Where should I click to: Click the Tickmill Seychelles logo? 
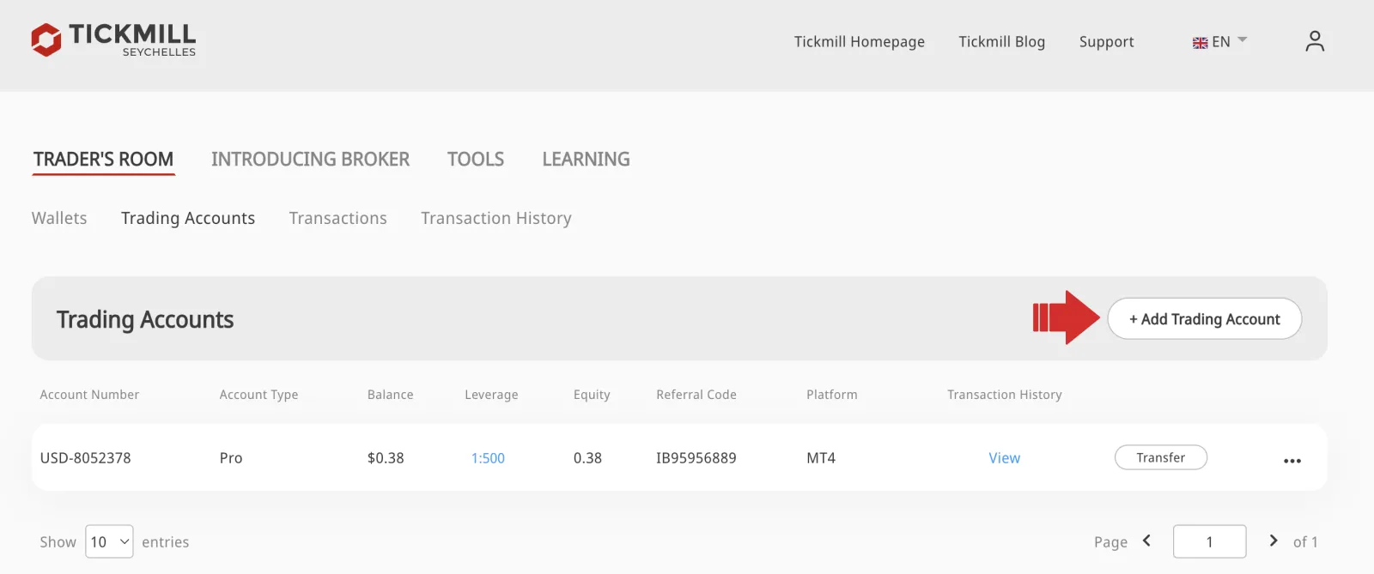tap(113, 40)
